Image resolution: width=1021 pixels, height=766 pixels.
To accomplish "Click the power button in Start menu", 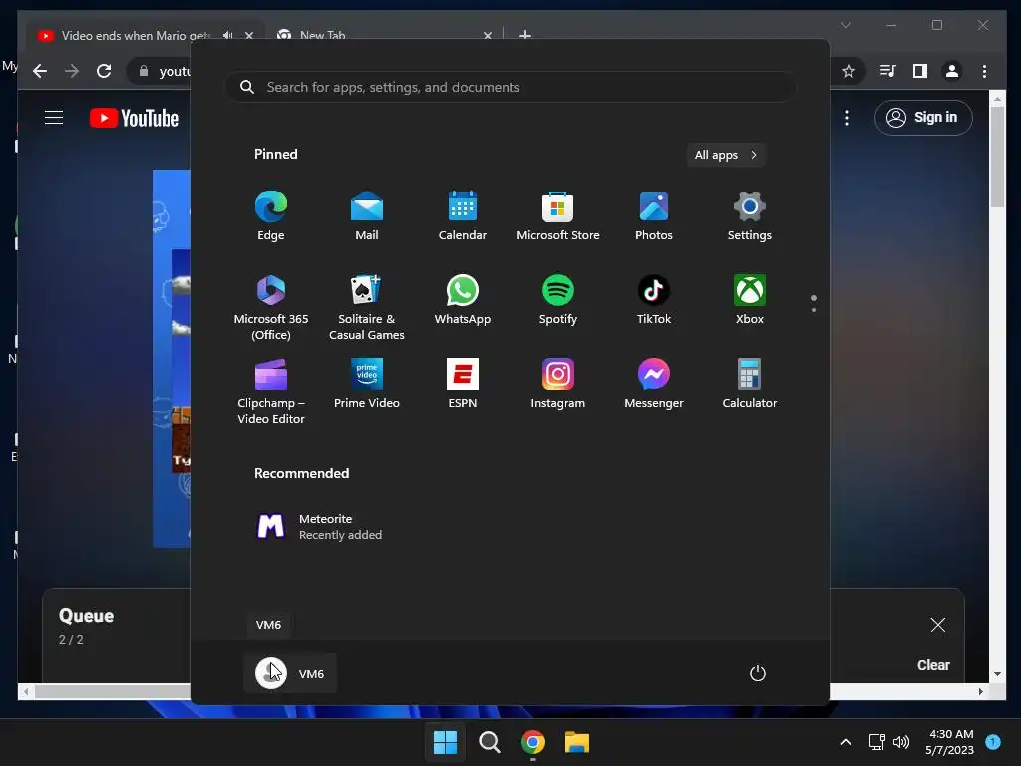I will coord(758,673).
